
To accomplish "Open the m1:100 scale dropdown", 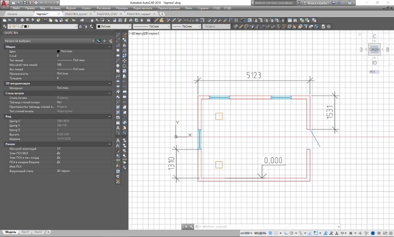I will click(x=246, y=233).
